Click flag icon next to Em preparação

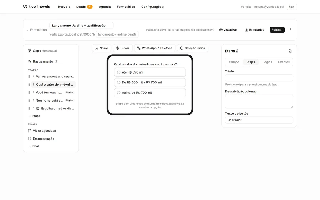[30, 139]
